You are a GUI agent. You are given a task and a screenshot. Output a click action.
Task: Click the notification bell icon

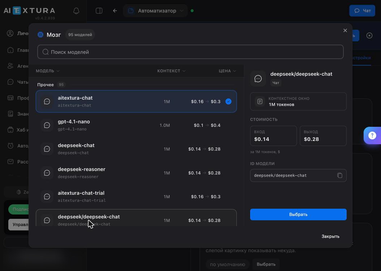click(x=76, y=11)
